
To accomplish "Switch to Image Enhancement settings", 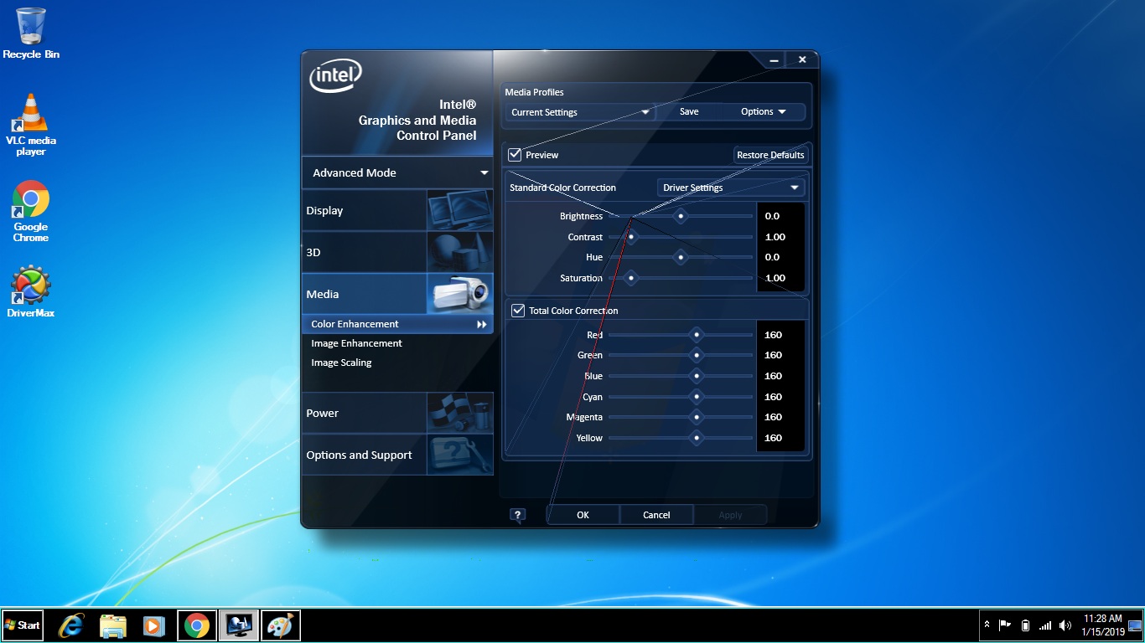I will (x=356, y=343).
